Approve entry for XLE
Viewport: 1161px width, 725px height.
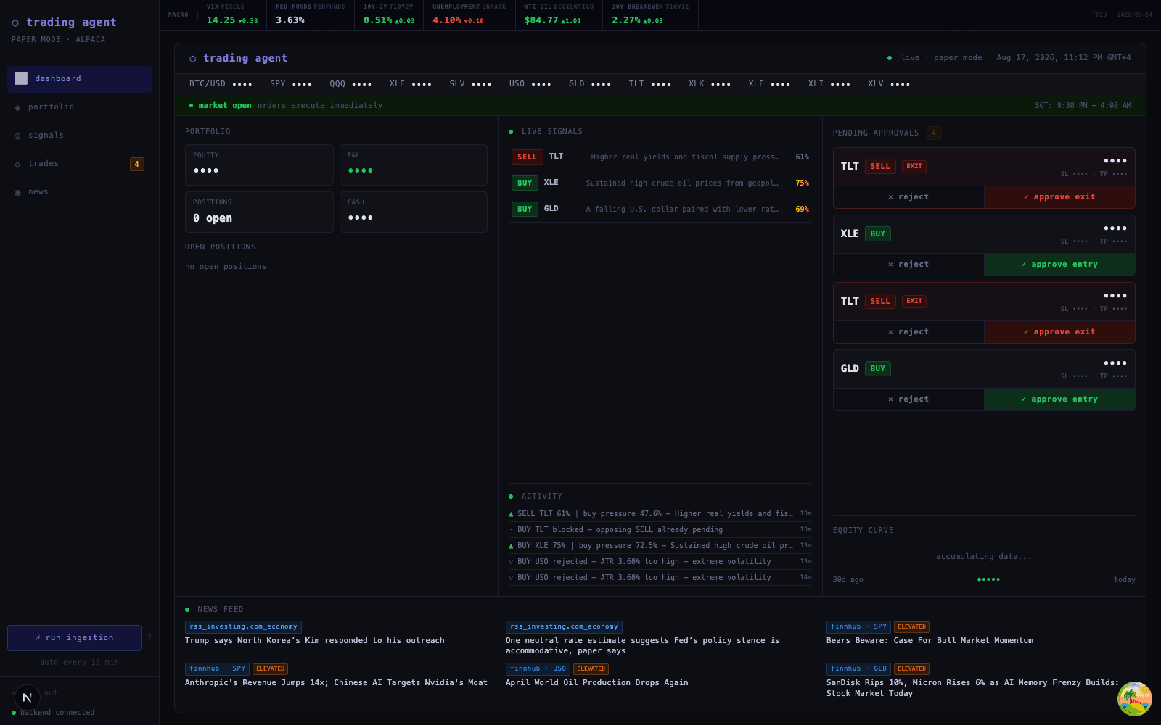(x=1059, y=265)
